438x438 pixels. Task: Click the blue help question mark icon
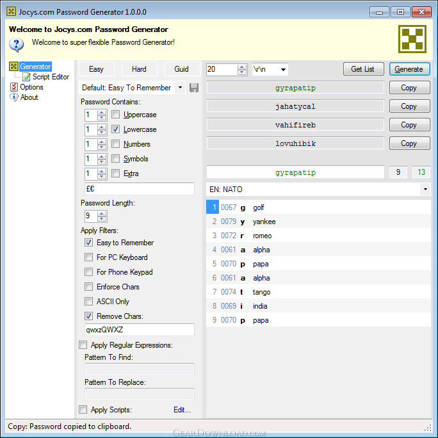(17, 45)
